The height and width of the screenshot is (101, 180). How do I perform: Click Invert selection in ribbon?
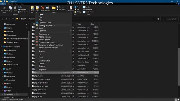(89, 12)
